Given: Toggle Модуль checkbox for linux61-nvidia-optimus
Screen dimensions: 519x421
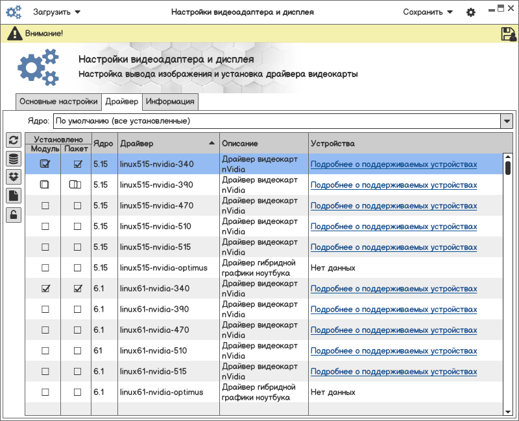Looking at the screenshot, I should [45, 392].
